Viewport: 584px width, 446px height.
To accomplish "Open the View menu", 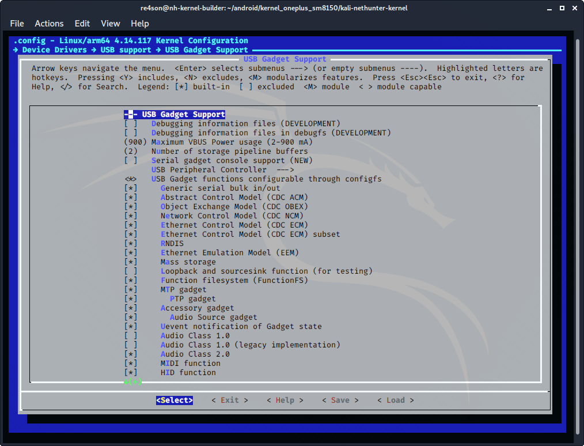I will tap(111, 24).
